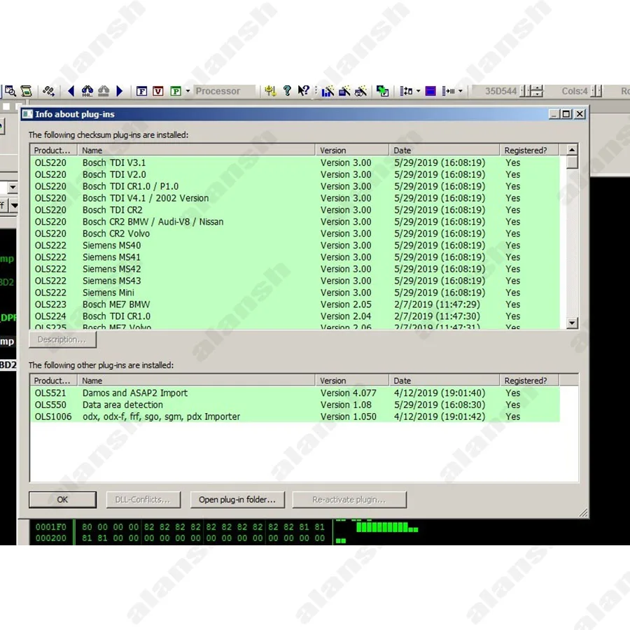Click scrollbar down arrow in checksum list

pyautogui.click(x=572, y=323)
